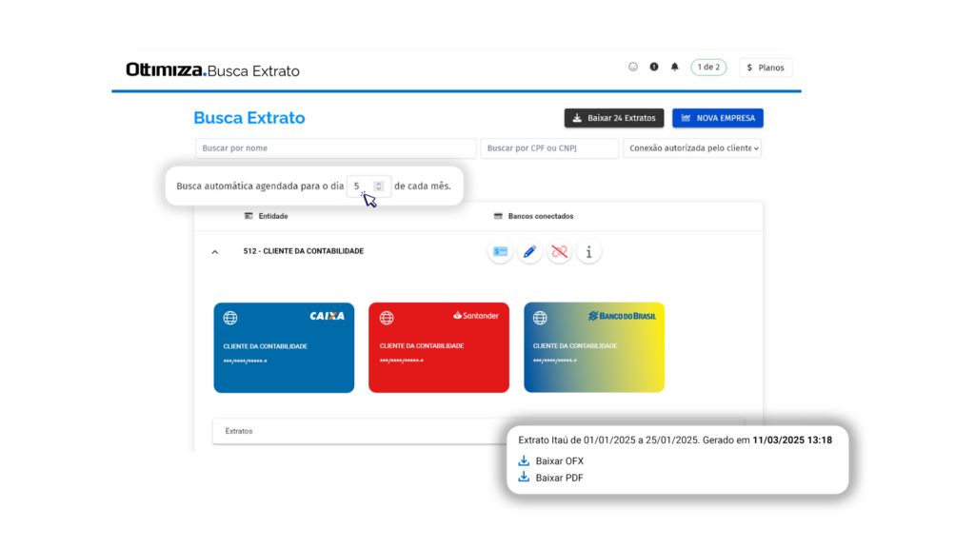Click the red broken-link disconnect icon
975x548 pixels.
pyautogui.click(x=560, y=252)
